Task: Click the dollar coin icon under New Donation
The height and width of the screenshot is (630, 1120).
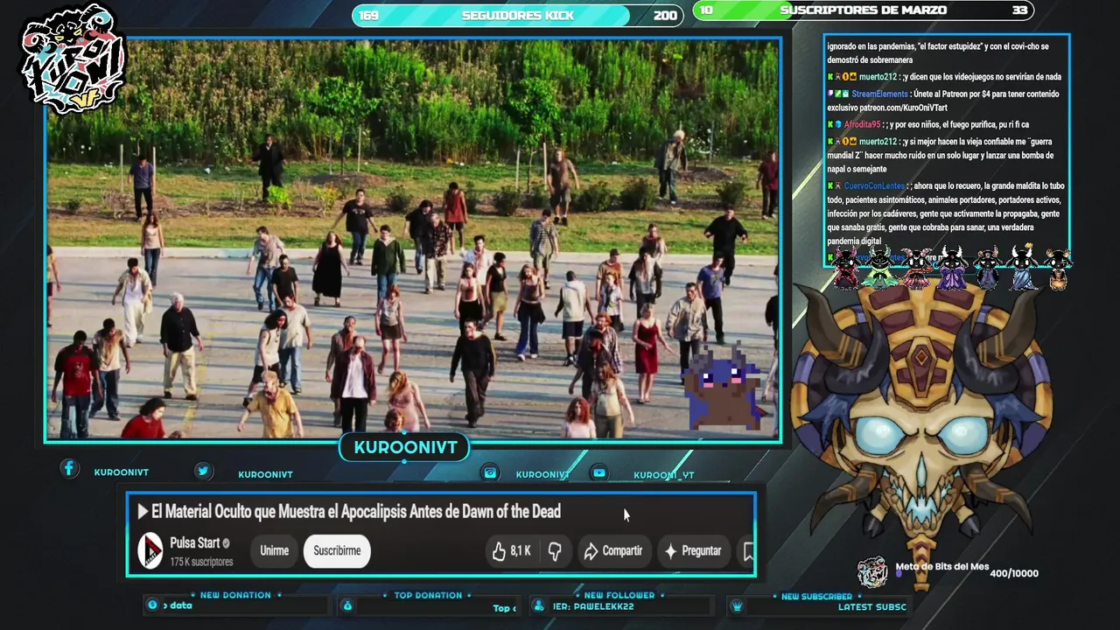Action: 152,605
